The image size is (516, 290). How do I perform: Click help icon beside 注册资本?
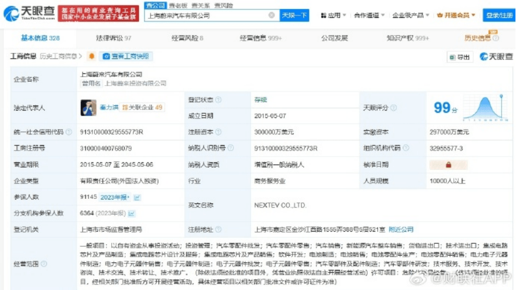coord(218,132)
